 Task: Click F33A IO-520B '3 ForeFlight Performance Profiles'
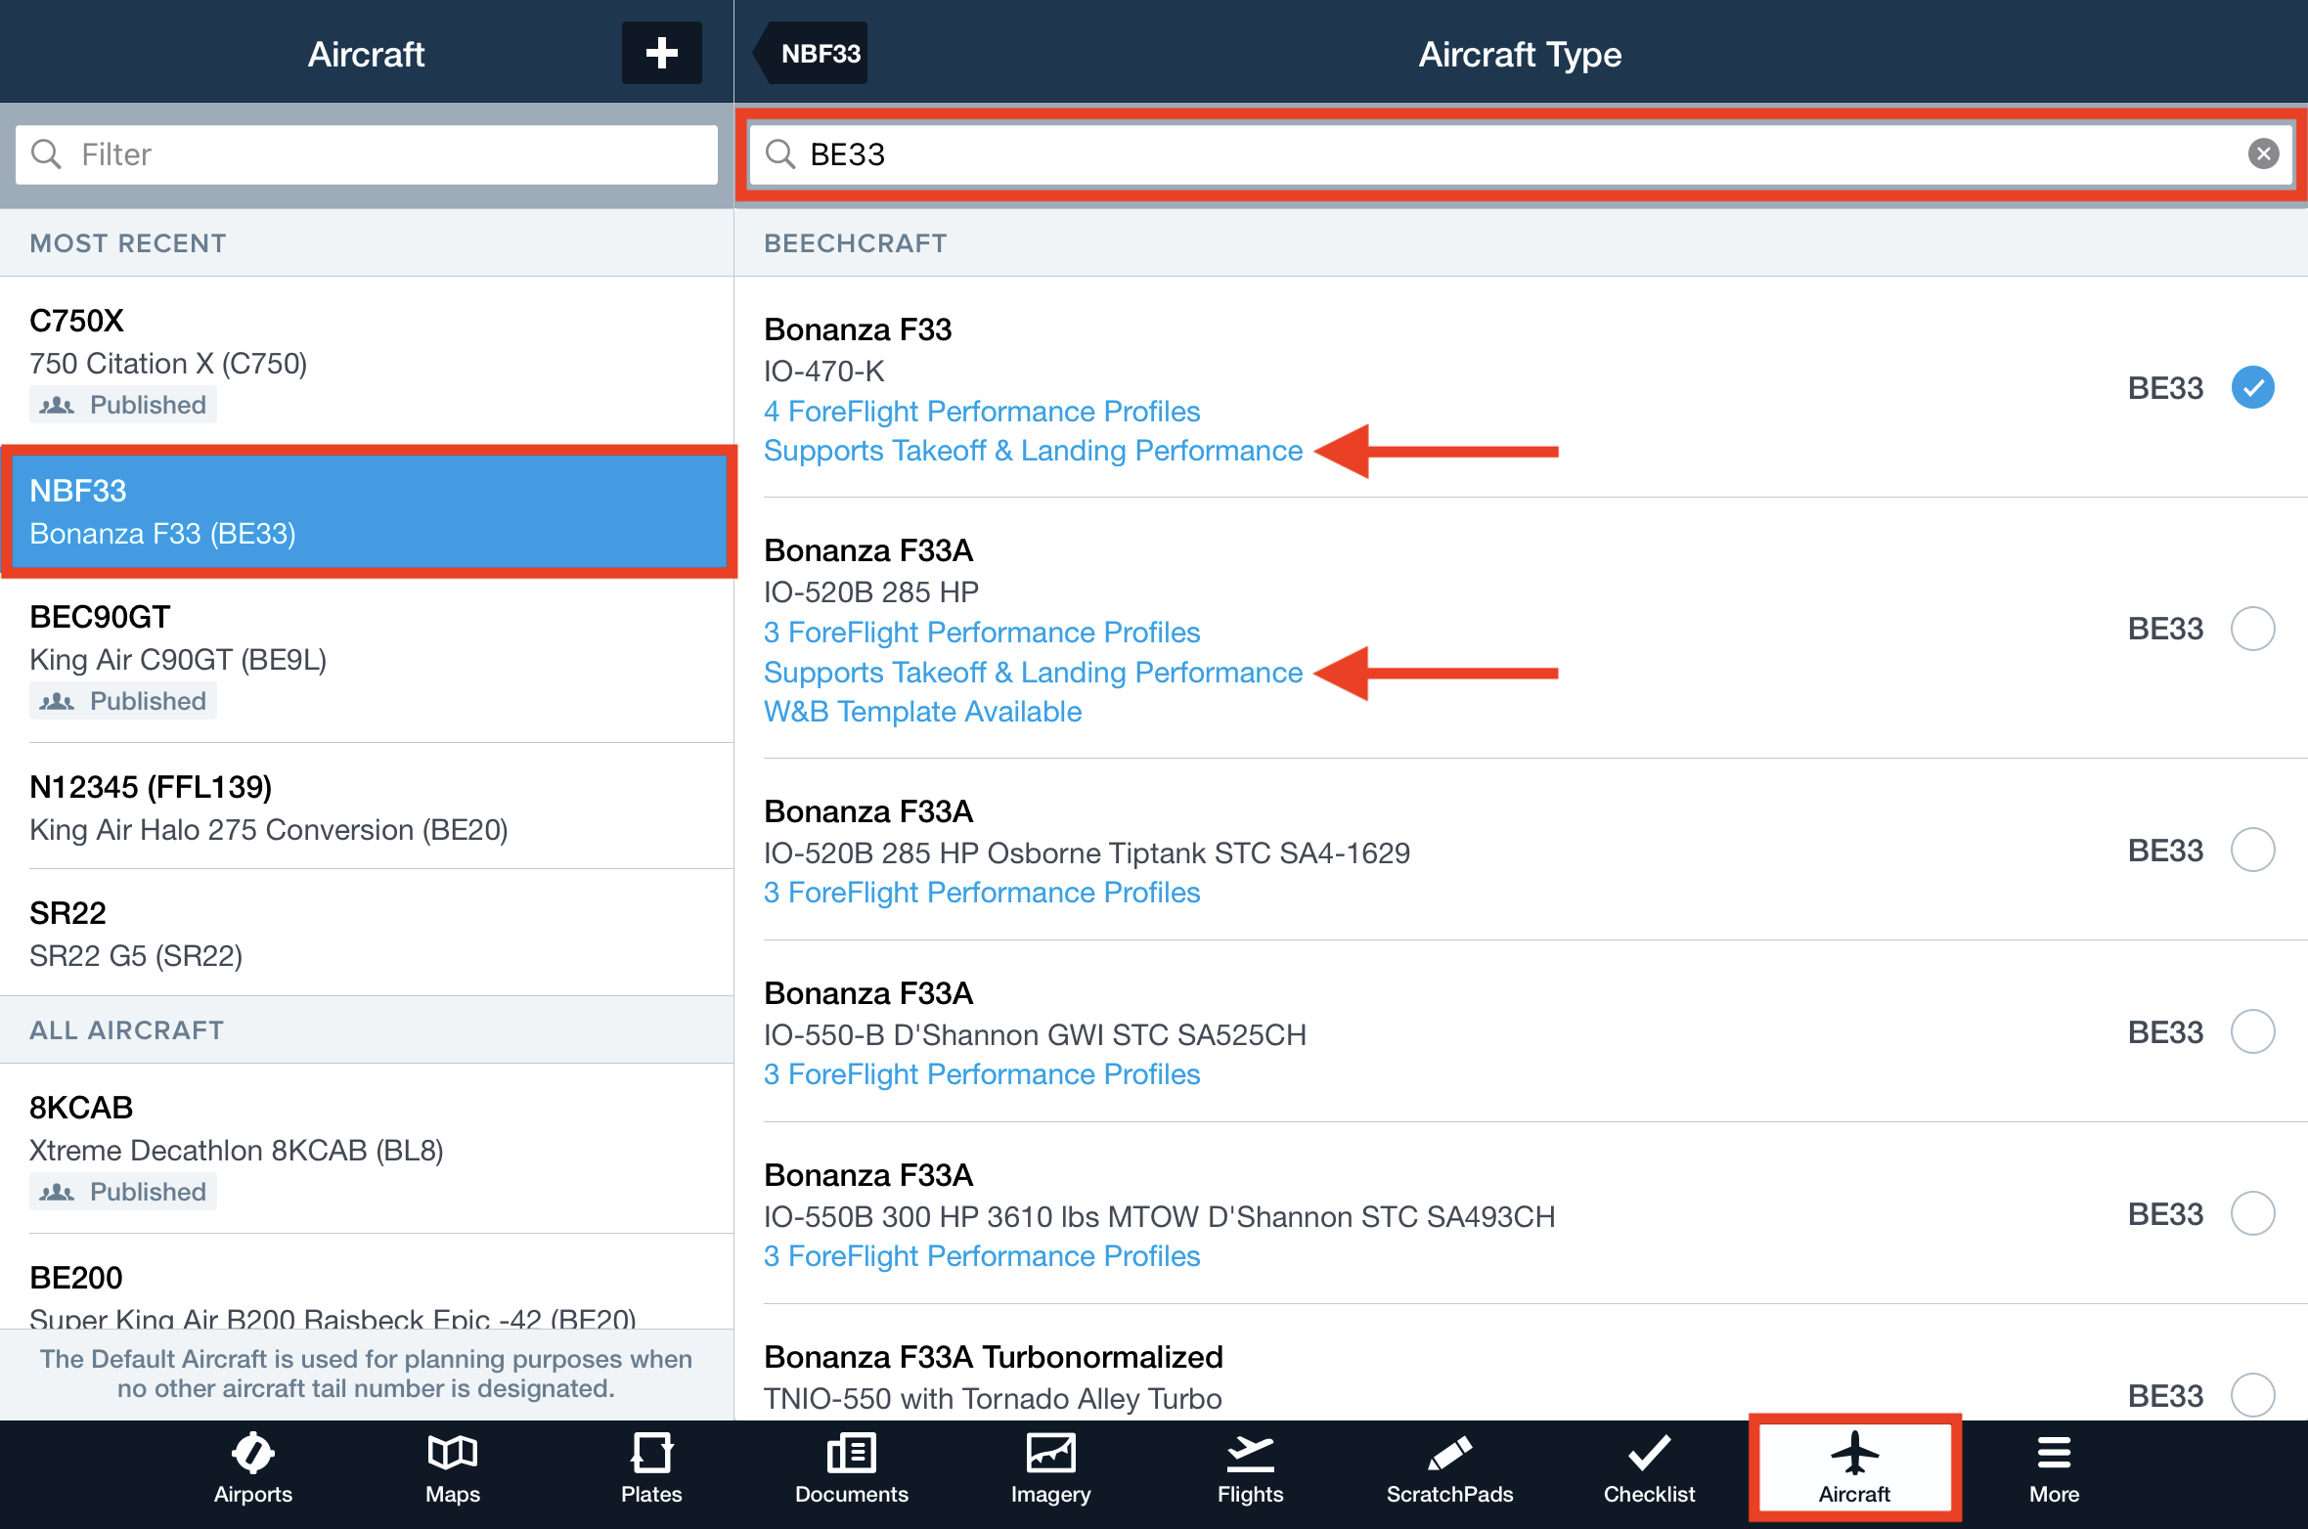coord(981,633)
